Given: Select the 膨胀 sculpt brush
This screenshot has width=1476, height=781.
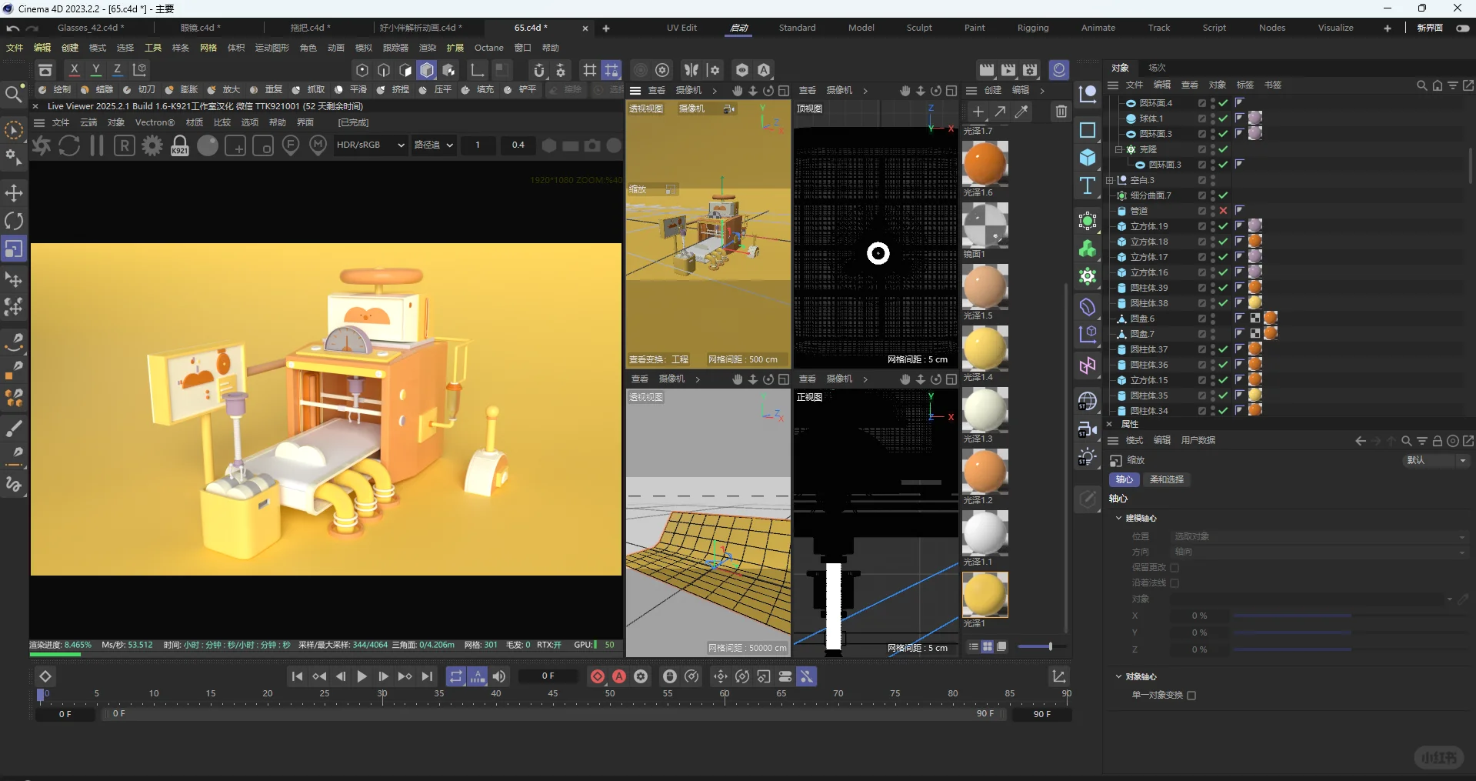Looking at the screenshot, I should click(x=182, y=90).
